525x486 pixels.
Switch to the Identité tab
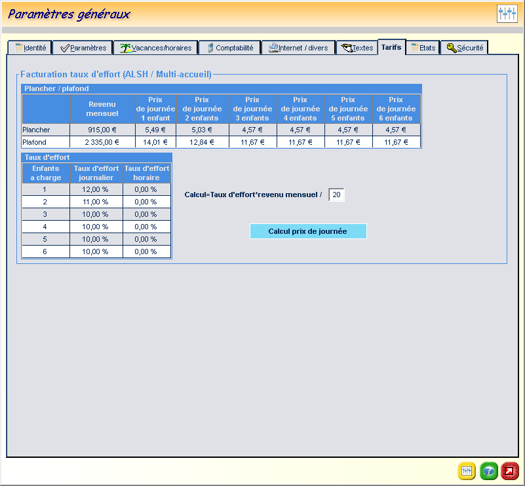(x=30, y=48)
